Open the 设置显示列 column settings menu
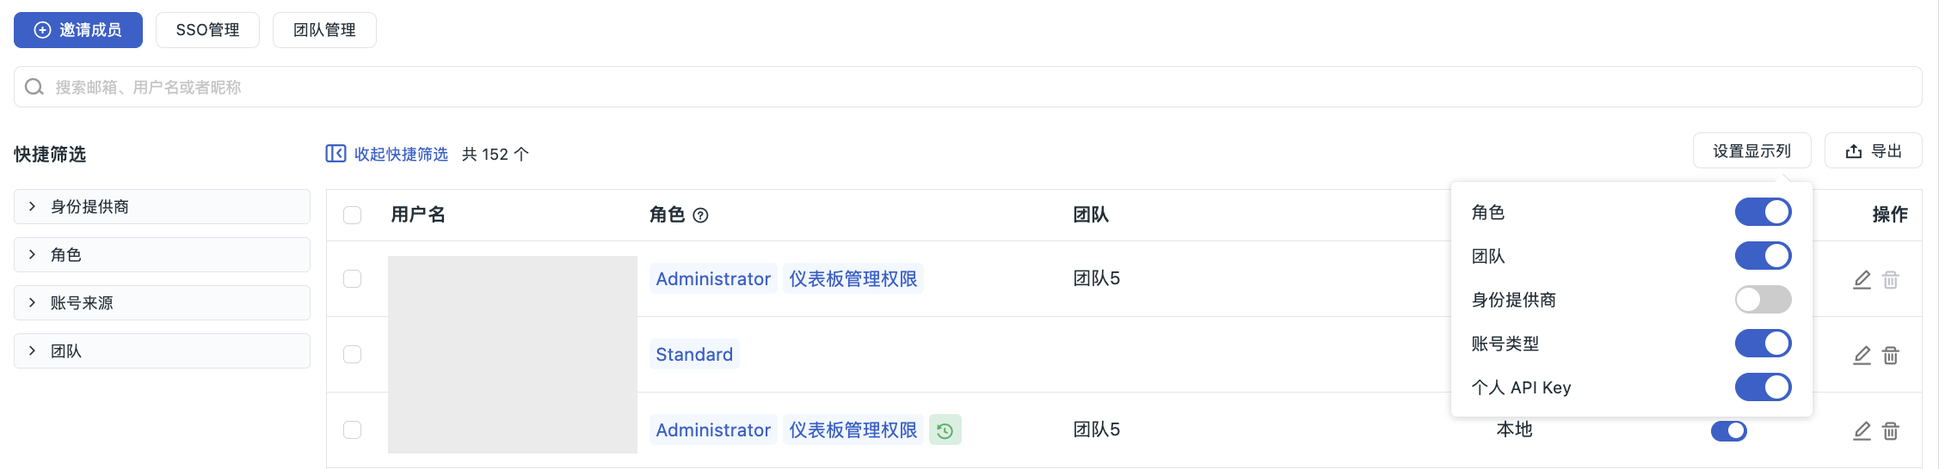Screen dimensions: 1939x469 [x=1751, y=150]
